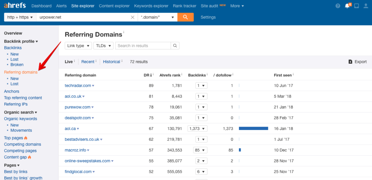
Task: Click the Search in results field
Action: click(x=143, y=46)
